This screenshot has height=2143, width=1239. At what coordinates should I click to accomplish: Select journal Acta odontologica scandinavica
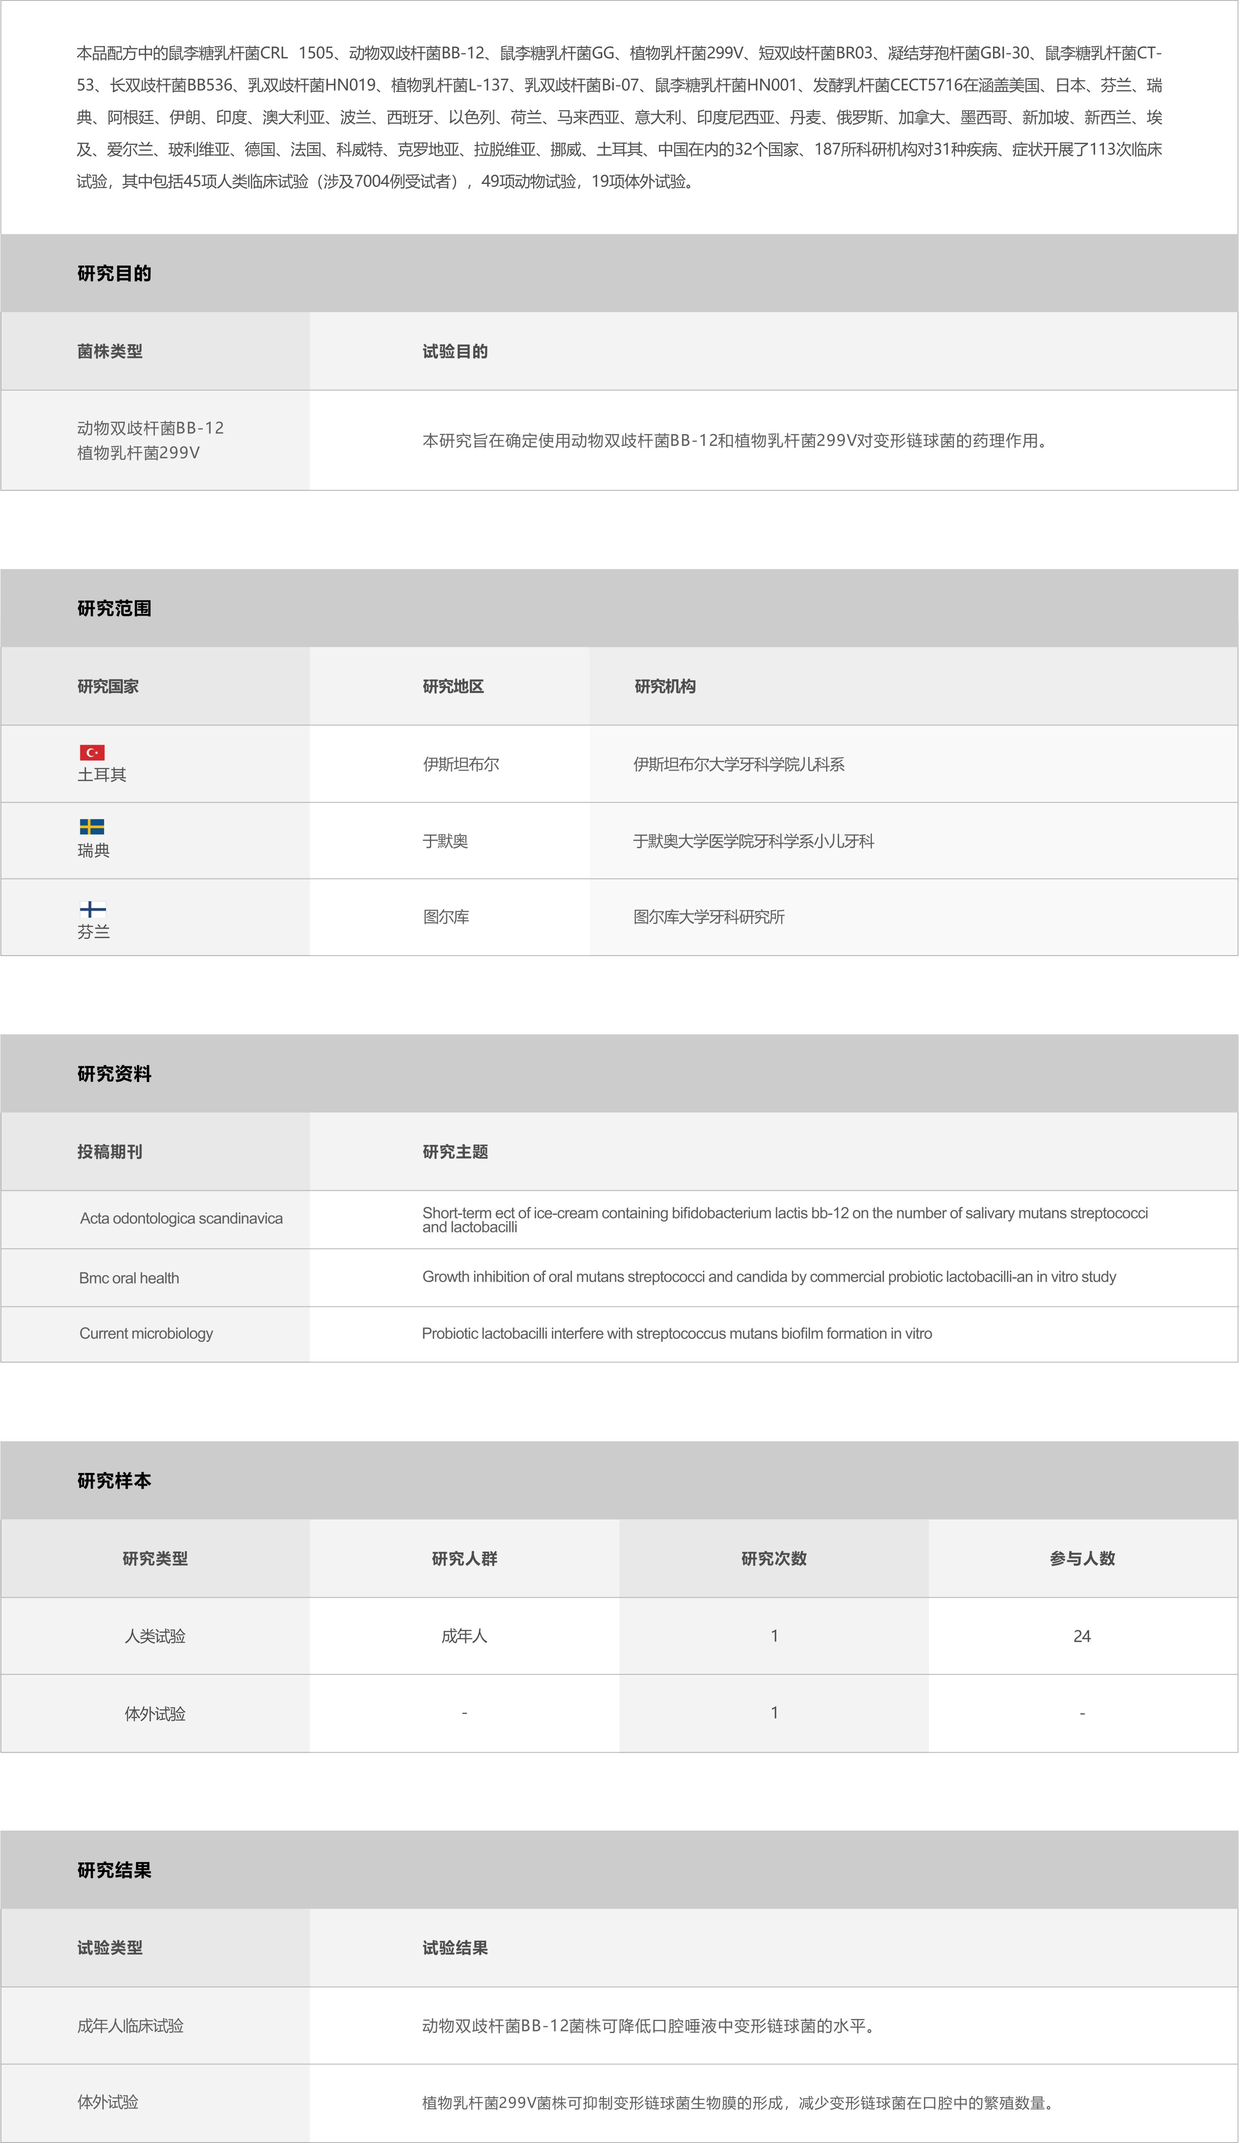click(181, 1219)
